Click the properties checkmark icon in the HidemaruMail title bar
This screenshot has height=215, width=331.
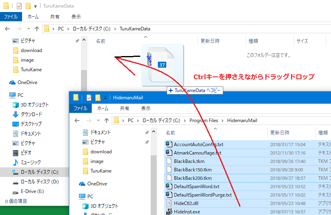(89, 98)
